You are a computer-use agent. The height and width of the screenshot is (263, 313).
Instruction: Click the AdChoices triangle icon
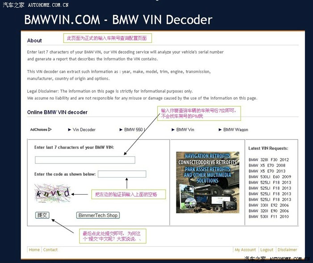(50, 130)
